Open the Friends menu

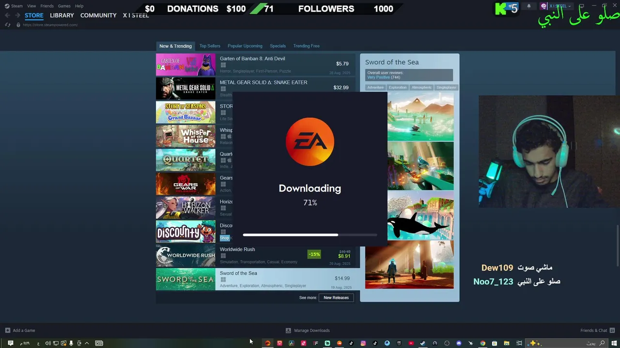pyautogui.click(x=47, y=6)
